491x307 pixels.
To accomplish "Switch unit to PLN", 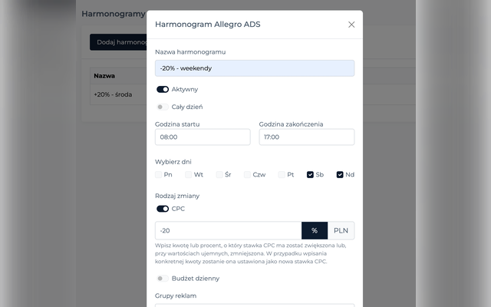I will (341, 231).
